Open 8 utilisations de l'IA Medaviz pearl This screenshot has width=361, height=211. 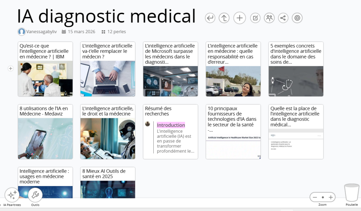(45, 132)
